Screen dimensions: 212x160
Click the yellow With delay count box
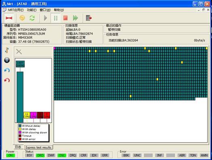[x=27, y=115]
